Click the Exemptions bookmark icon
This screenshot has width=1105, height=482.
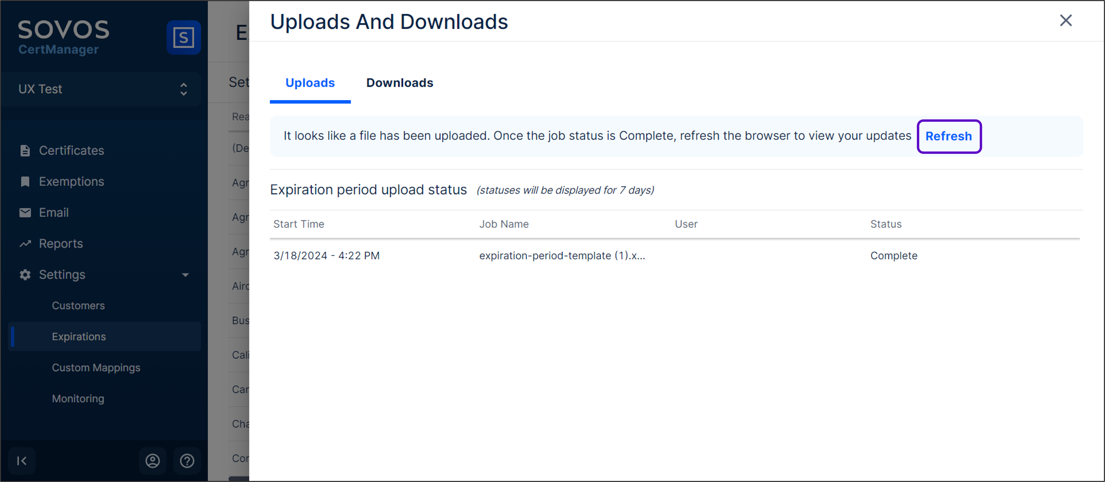tap(25, 182)
